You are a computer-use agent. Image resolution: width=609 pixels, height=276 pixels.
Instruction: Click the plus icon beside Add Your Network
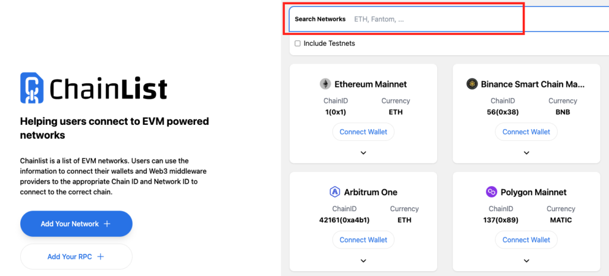point(107,224)
